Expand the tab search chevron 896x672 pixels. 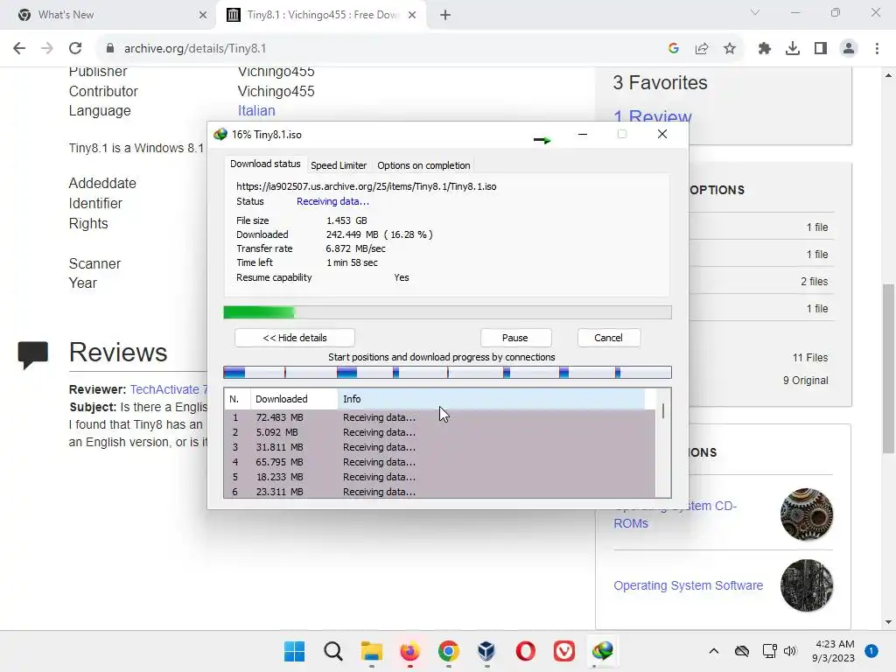pos(755,12)
